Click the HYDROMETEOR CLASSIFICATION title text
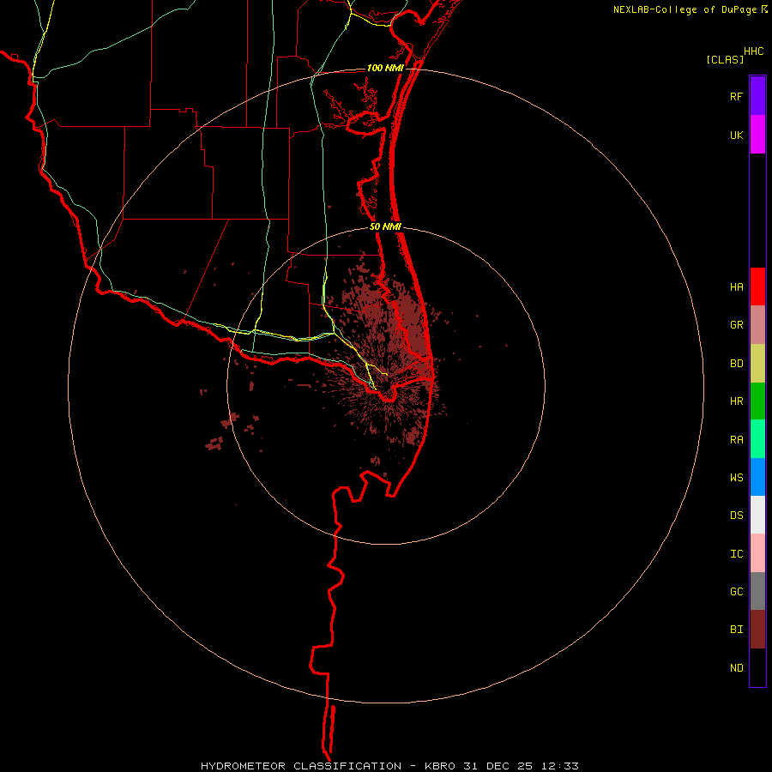Image resolution: width=772 pixels, height=772 pixels. pyautogui.click(x=301, y=766)
